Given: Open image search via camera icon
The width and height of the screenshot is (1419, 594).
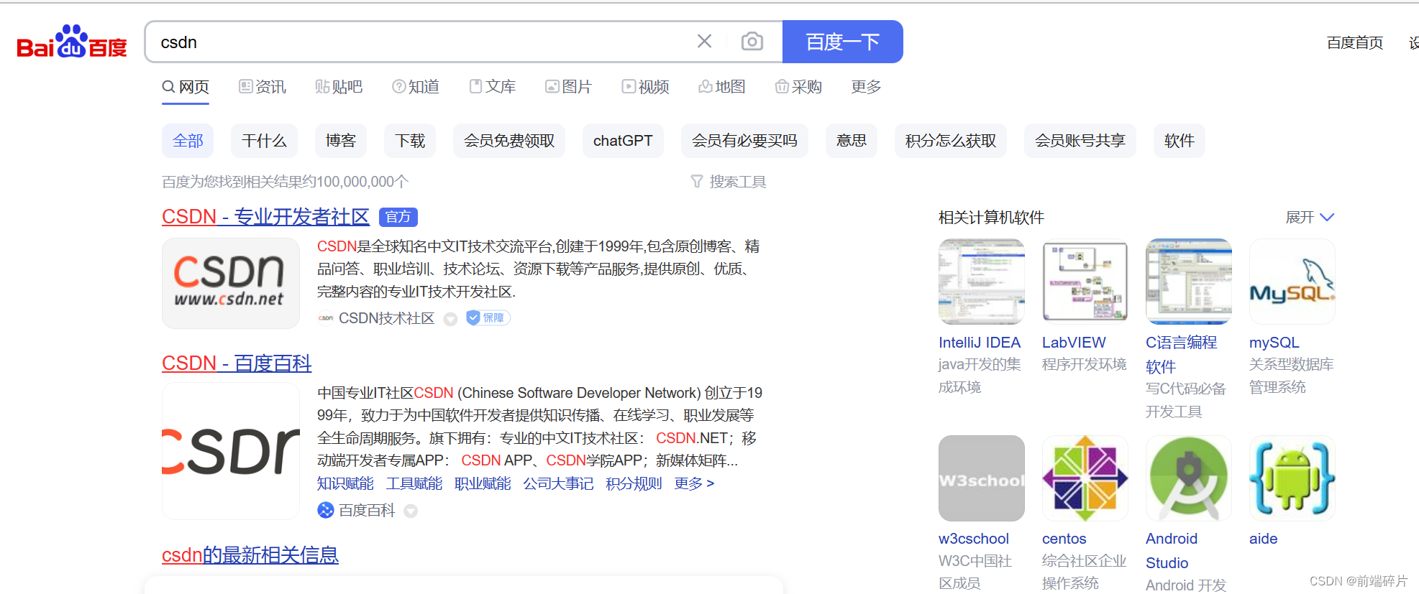Looking at the screenshot, I should coord(752,42).
